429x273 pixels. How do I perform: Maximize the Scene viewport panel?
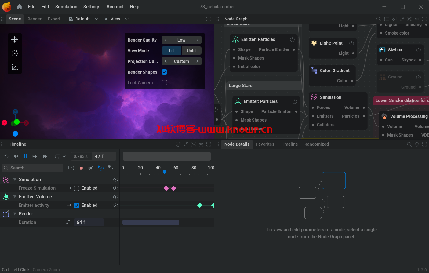(209, 19)
